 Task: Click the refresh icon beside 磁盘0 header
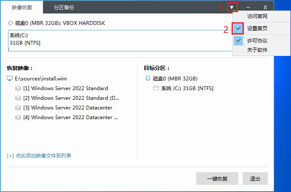11,23
